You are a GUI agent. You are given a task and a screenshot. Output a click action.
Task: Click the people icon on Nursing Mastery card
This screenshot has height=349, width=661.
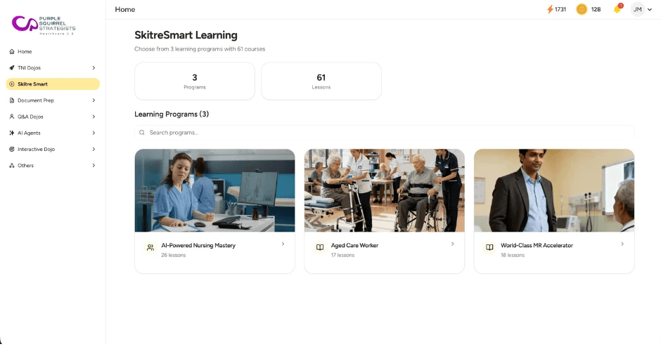(150, 248)
